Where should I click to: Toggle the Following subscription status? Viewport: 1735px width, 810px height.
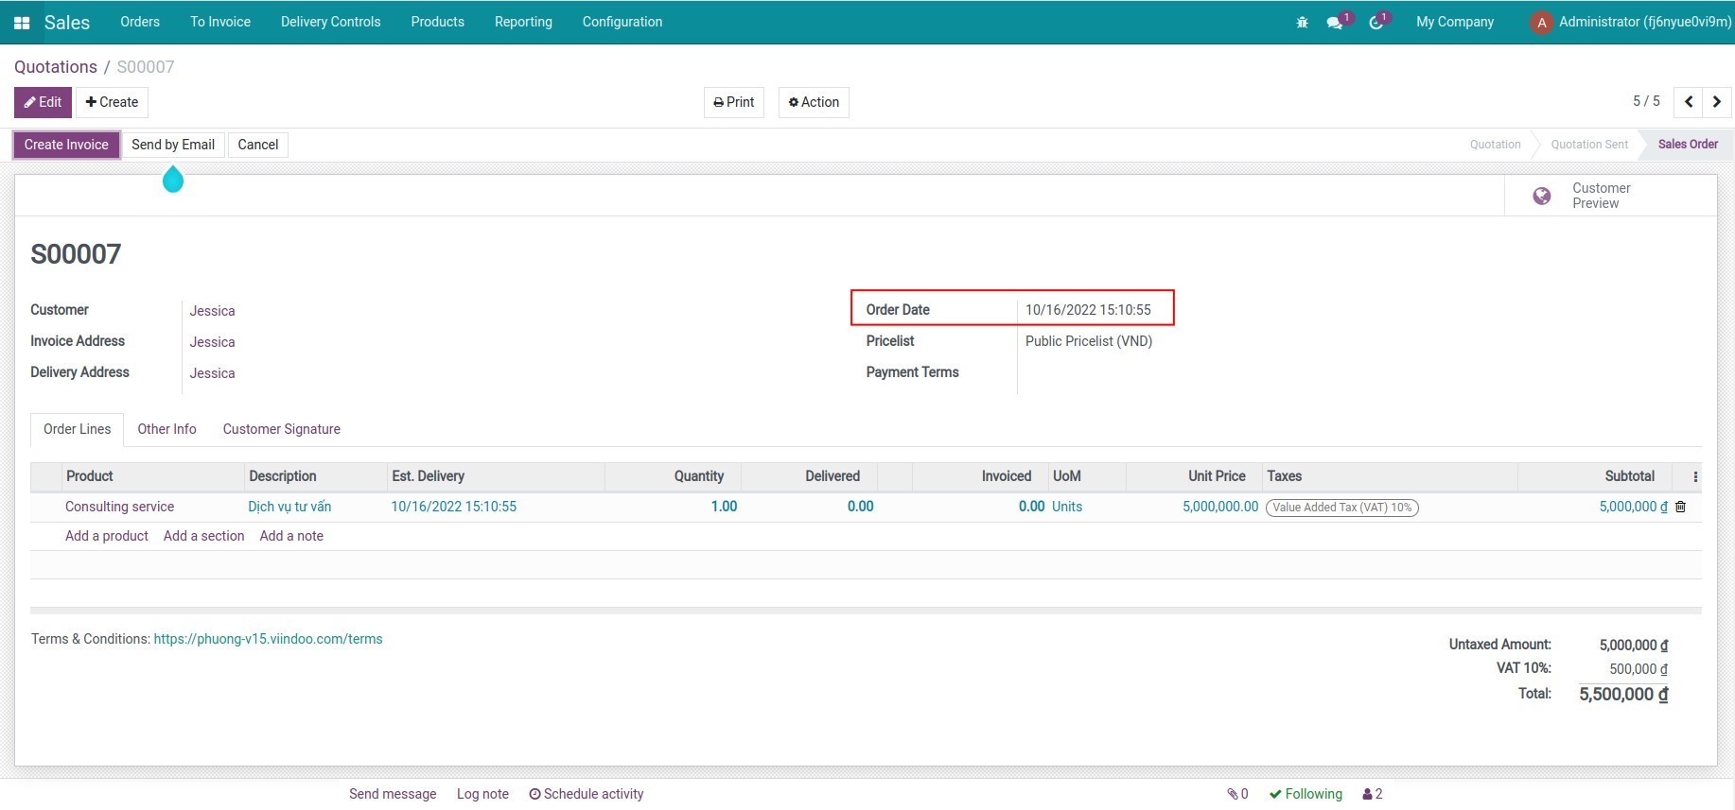click(1306, 794)
